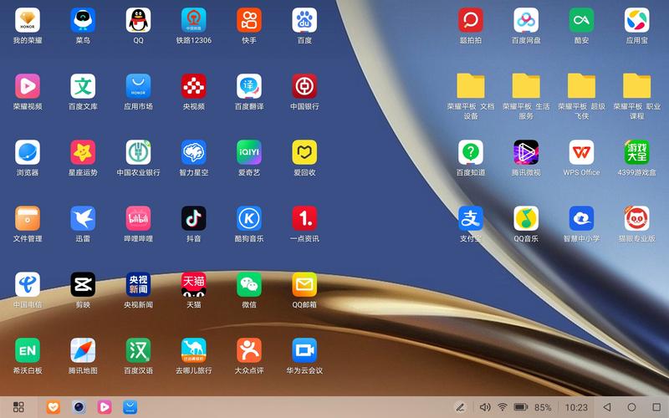669x418 pixels.
Task: Open 铁路12306 railway app
Action: 194,20
